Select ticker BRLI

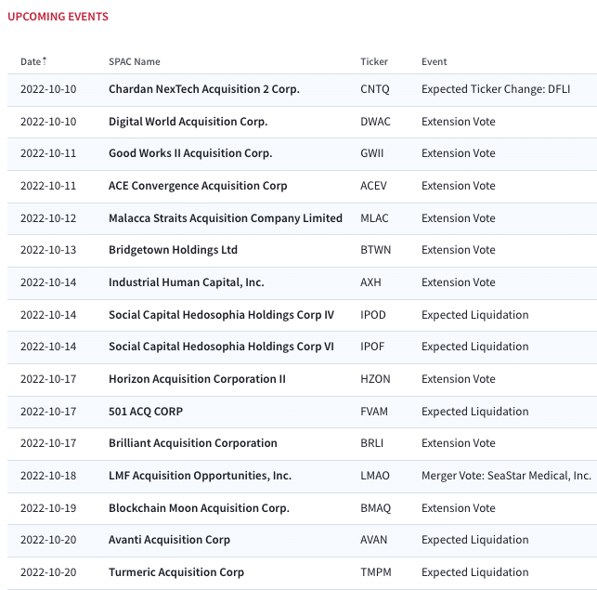click(372, 443)
